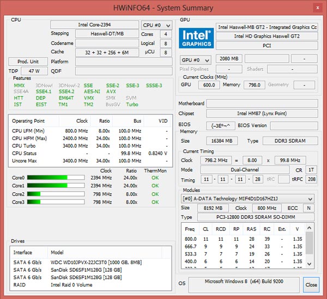Click the Operating Point column header

[x=34, y=121]
